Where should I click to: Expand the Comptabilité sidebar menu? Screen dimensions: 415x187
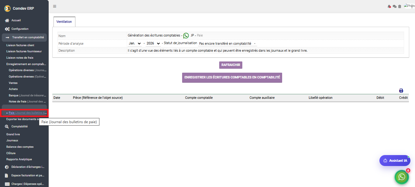[x=19, y=126]
